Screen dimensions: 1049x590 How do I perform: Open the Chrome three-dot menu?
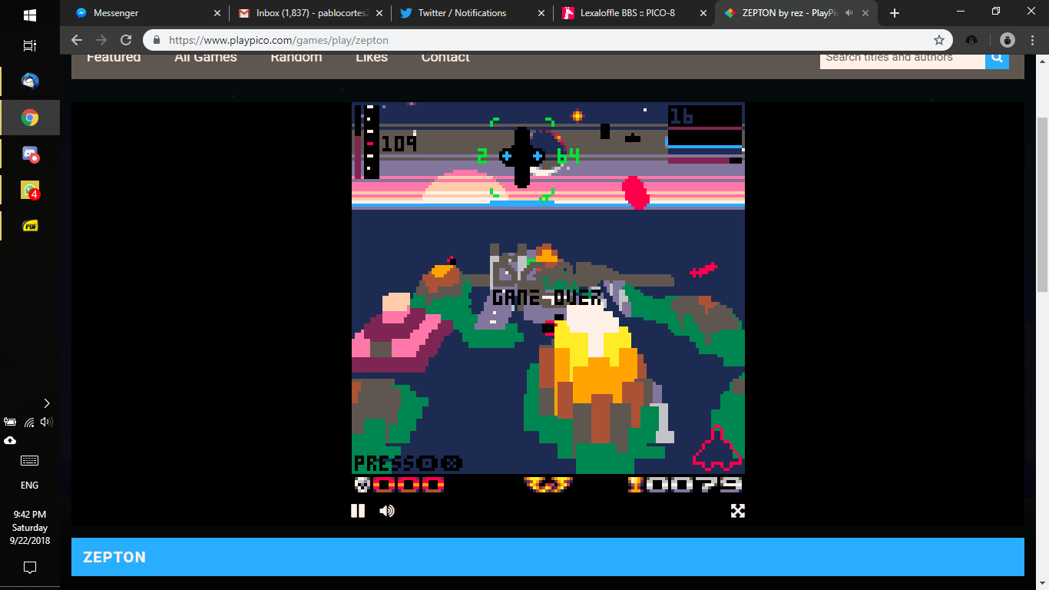point(1032,40)
